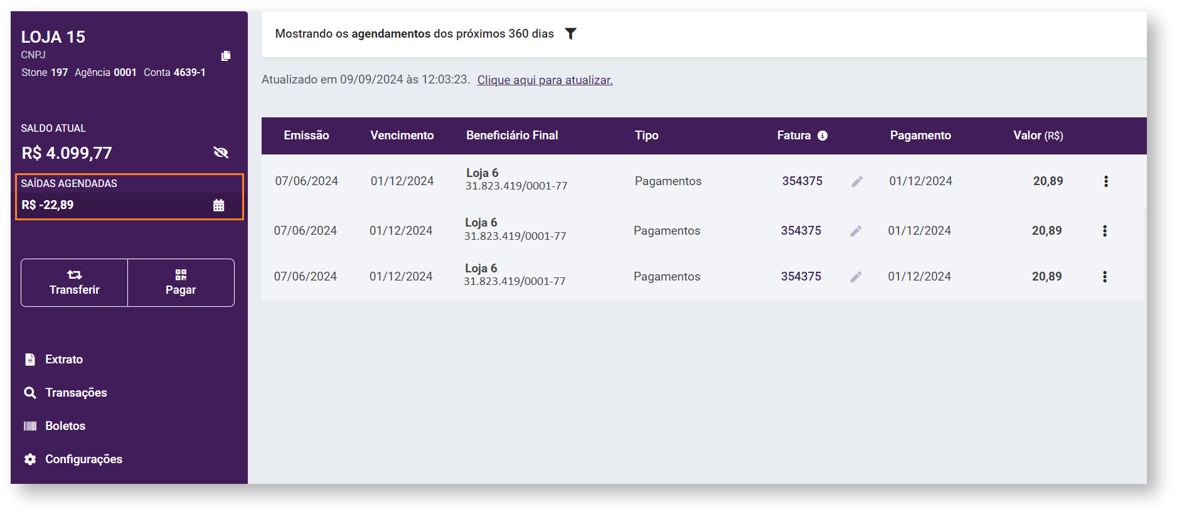This screenshot has width=1177, height=514.
Task: Click the Transferir button
Action: click(75, 282)
